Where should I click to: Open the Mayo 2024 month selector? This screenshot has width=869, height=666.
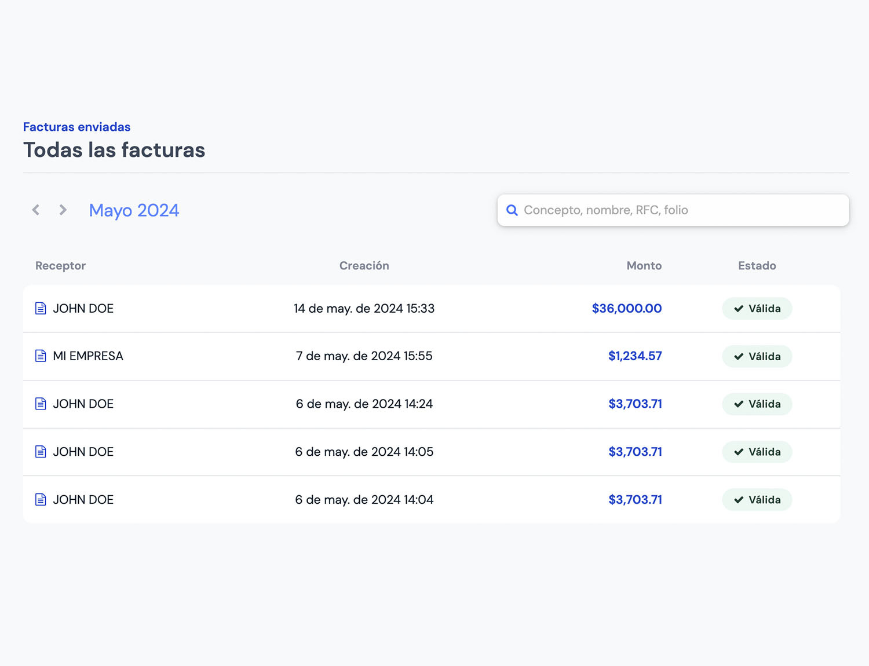tap(134, 210)
